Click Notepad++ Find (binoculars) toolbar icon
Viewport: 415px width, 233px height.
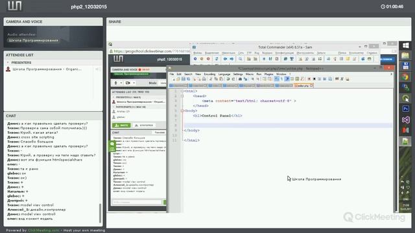click(241, 79)
